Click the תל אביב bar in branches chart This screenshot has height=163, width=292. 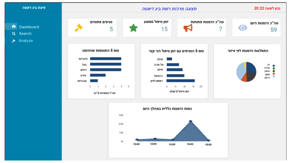point(173,64)
